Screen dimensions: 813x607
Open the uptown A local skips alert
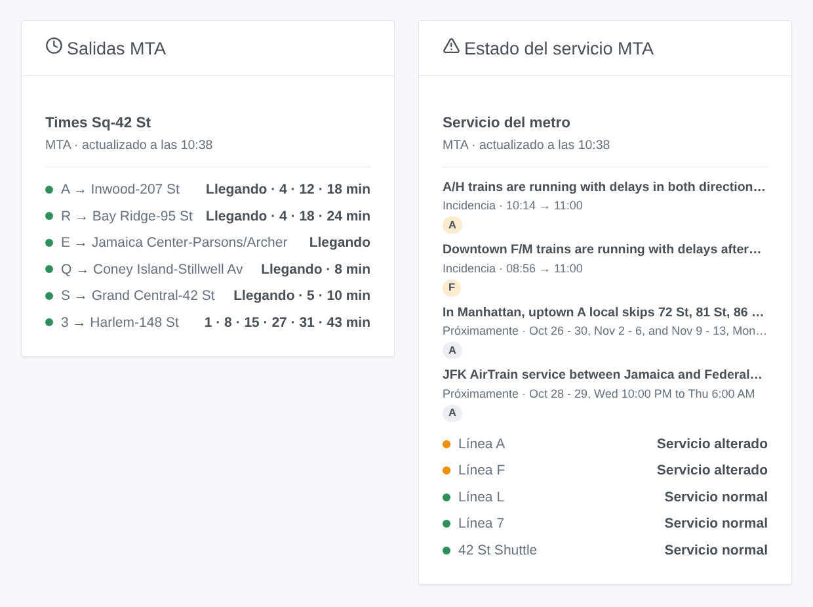click(x=604, y=312)
